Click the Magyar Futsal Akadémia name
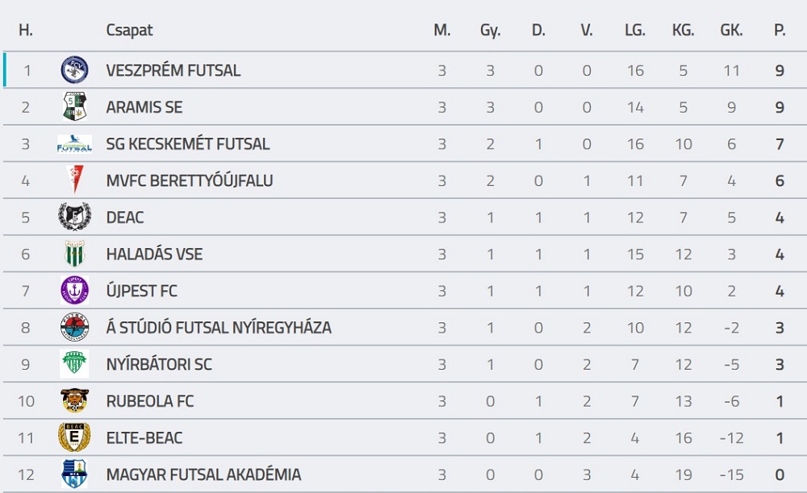Screen dimensions: 807x493 [203, 475]
